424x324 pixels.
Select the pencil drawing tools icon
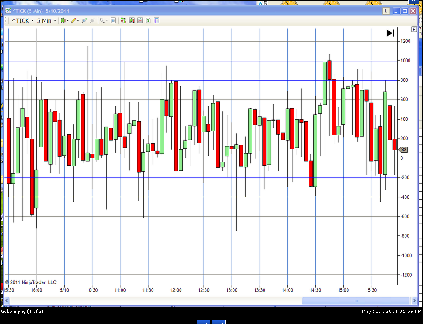pos(73,20)
